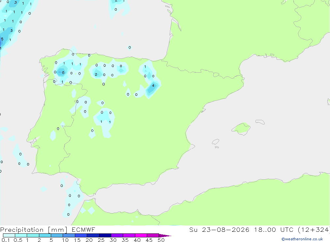The image size is (330, 242).
Task: Click the 0.1–0.5 mm palest cyan legend swatch
Action: point(9,235)
